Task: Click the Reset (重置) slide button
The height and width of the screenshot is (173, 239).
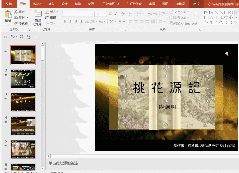Action: 51,18
